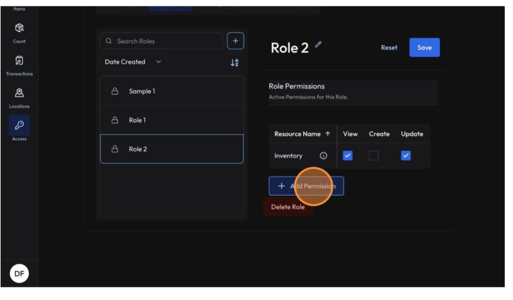Viewport: 513px width, 300px height.
Task: Open the Date Created sort dropdown
Action: [134, 62]
